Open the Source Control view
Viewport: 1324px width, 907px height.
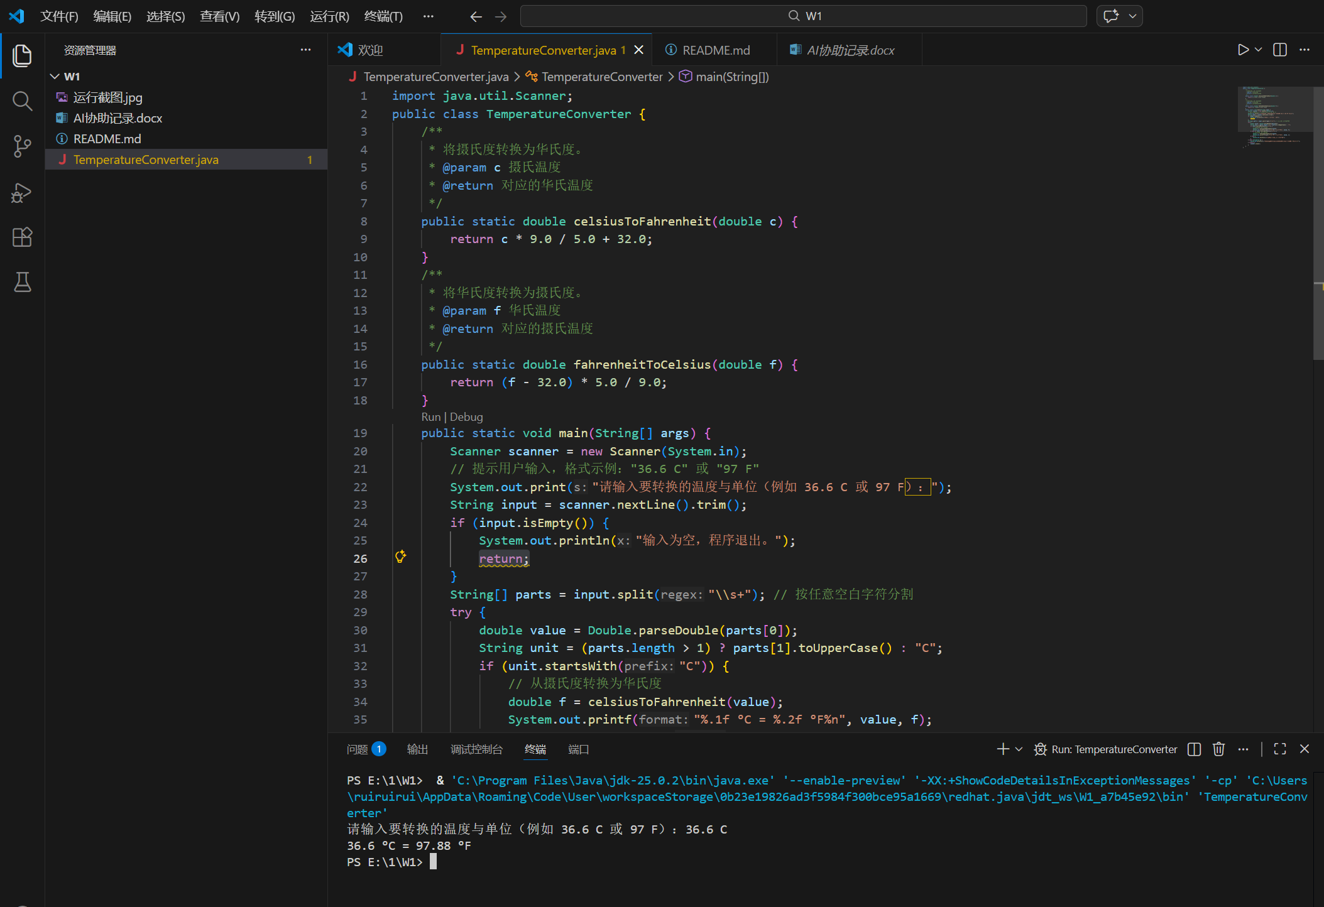22,146
